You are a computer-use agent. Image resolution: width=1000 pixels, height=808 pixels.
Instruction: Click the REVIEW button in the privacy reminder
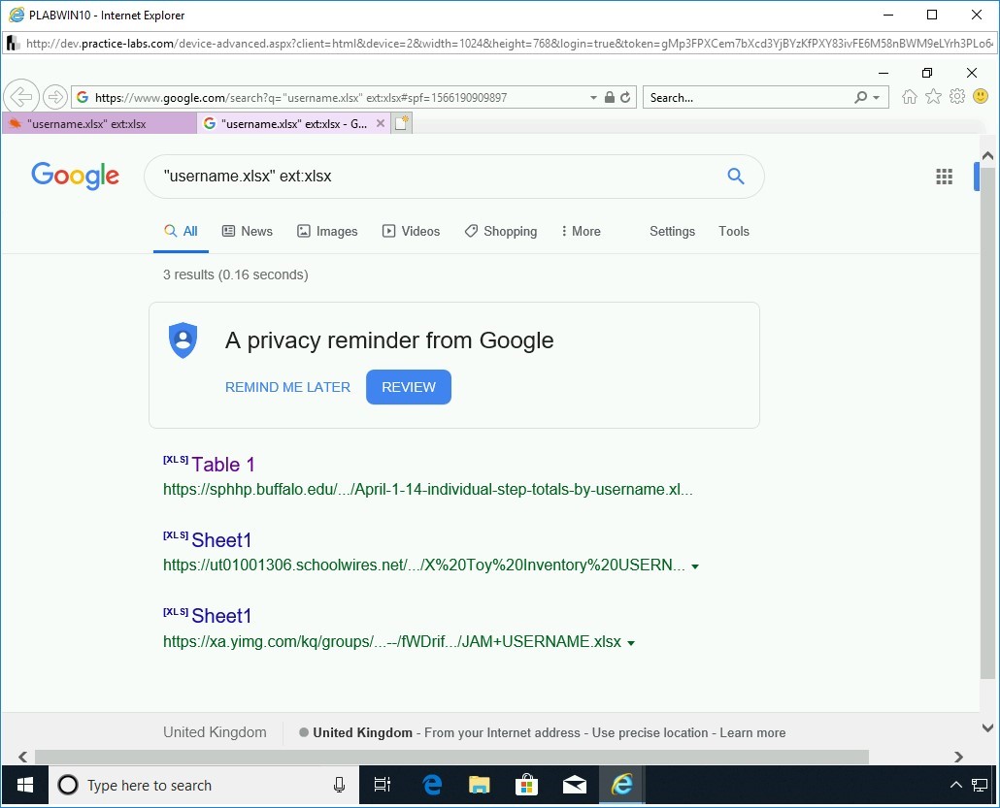tap(408, 387)
